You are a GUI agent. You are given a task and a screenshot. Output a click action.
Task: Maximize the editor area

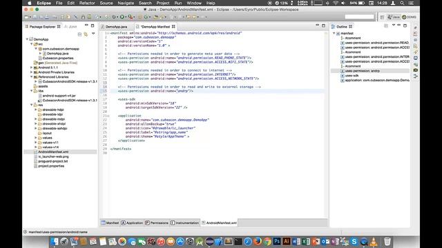point(324,25)
